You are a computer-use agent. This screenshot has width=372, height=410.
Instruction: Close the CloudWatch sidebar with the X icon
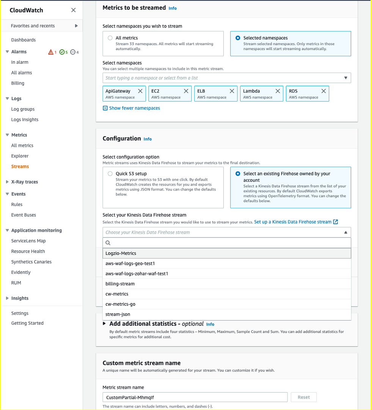click(x=73, y=10)
